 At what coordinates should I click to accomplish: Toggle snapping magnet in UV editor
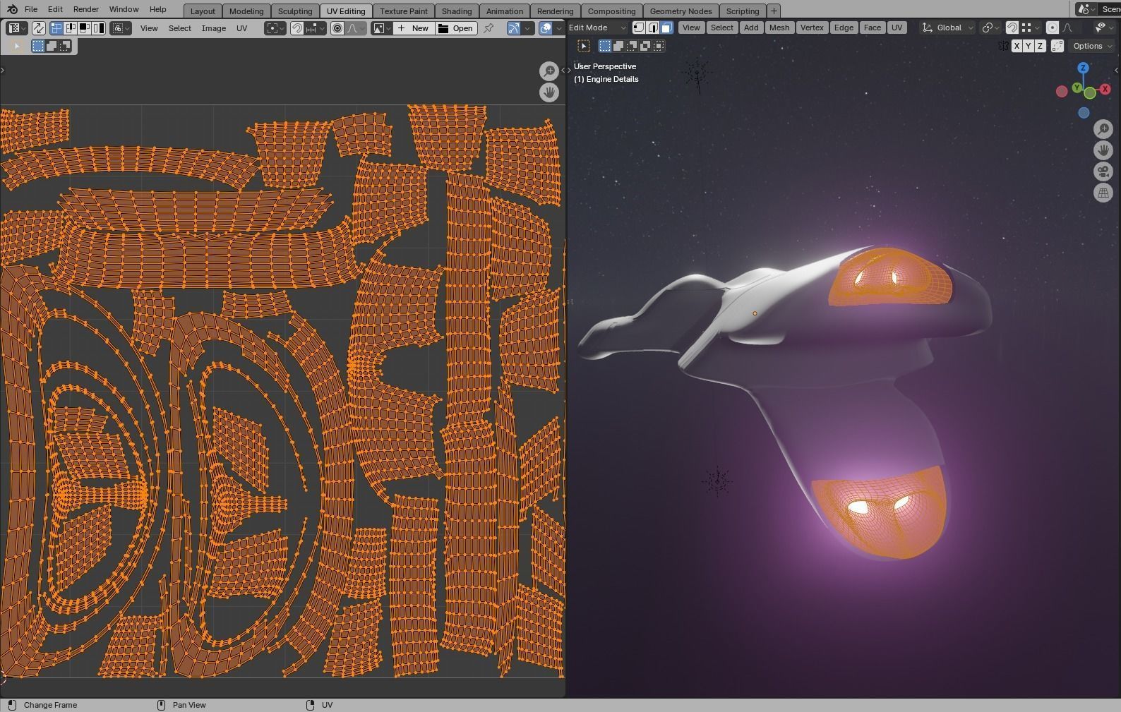297,28
